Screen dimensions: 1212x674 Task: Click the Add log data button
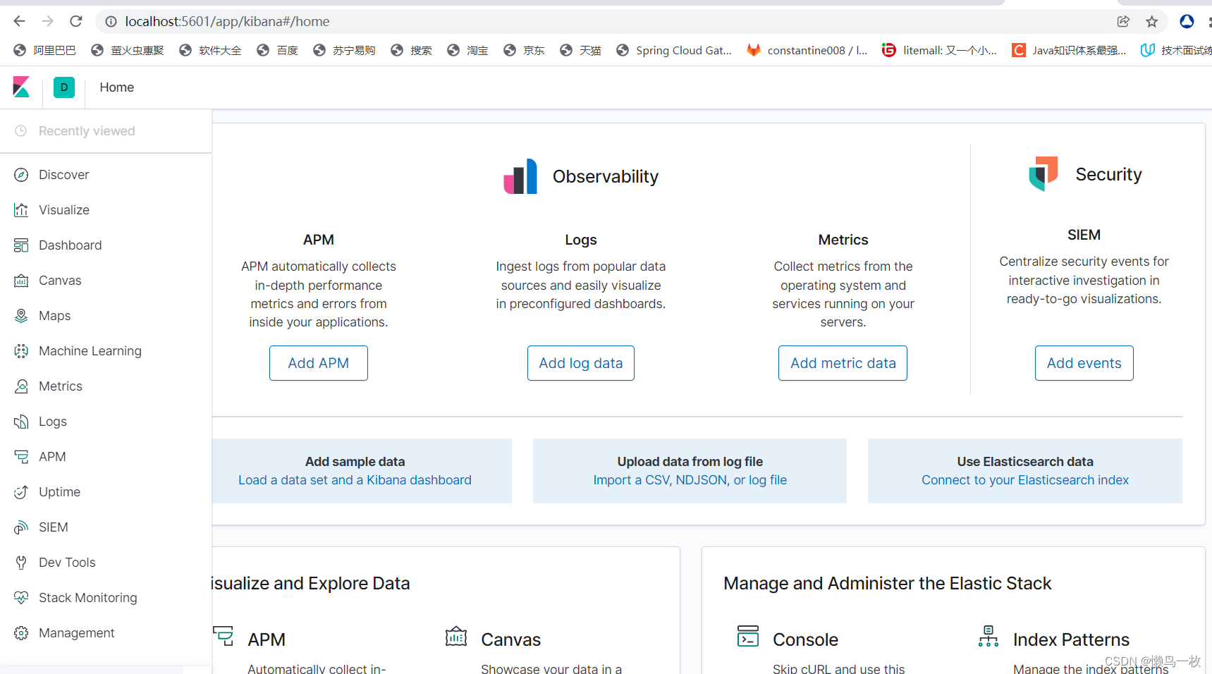coord(581,363)
